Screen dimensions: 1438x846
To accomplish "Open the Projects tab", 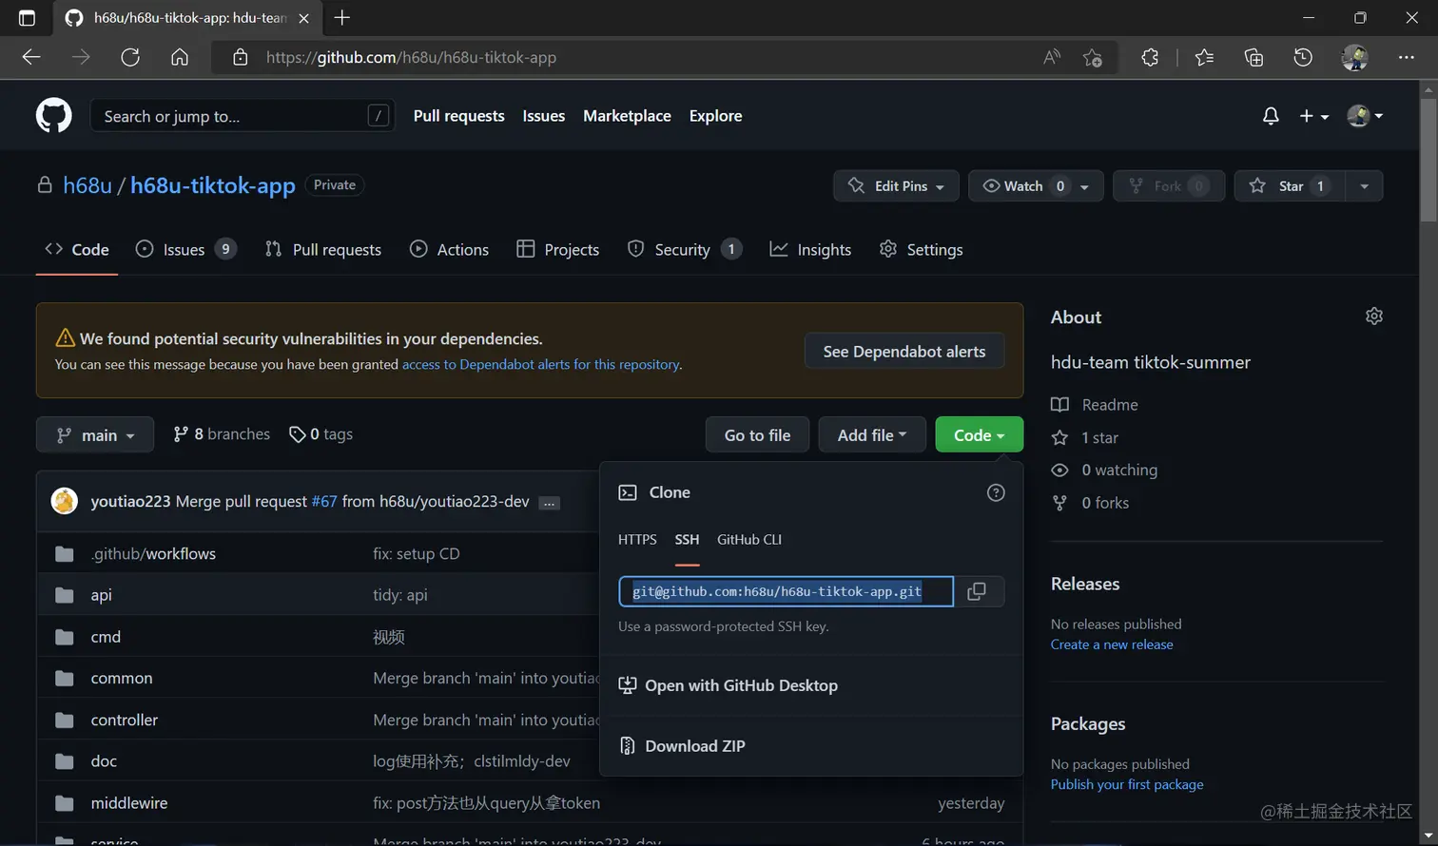I will tap(557, 249).
